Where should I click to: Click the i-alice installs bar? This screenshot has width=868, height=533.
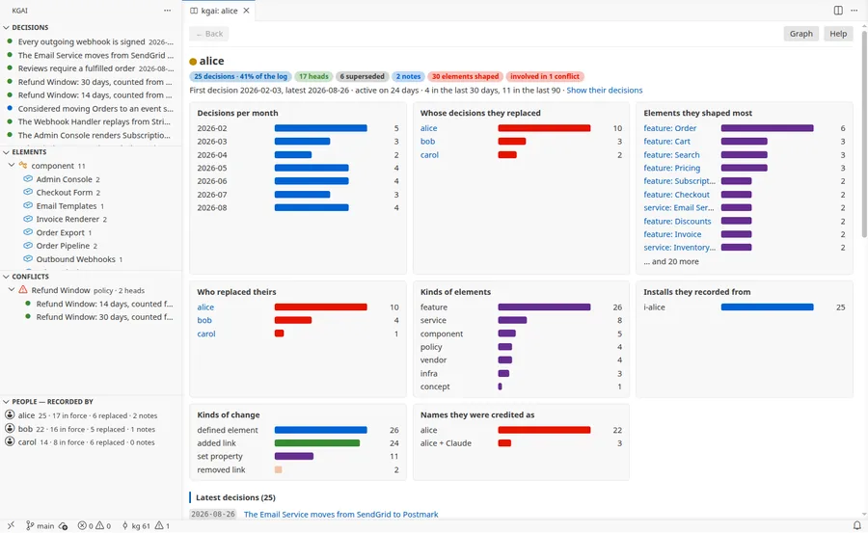(768, 307)
